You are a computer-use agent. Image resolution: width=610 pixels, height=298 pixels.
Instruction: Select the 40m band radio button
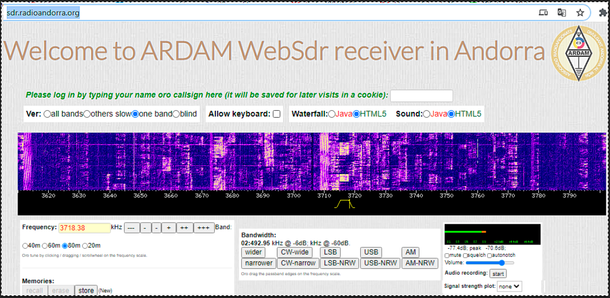click(25, 246)
